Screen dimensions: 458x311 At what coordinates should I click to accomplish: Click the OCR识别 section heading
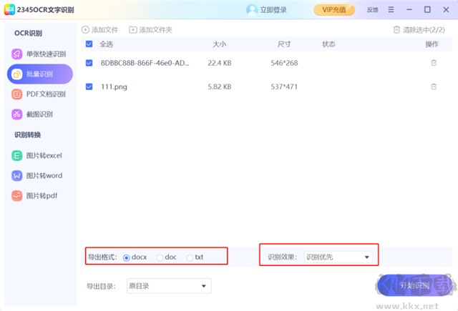pyautogui.click(x=28, y=34)
